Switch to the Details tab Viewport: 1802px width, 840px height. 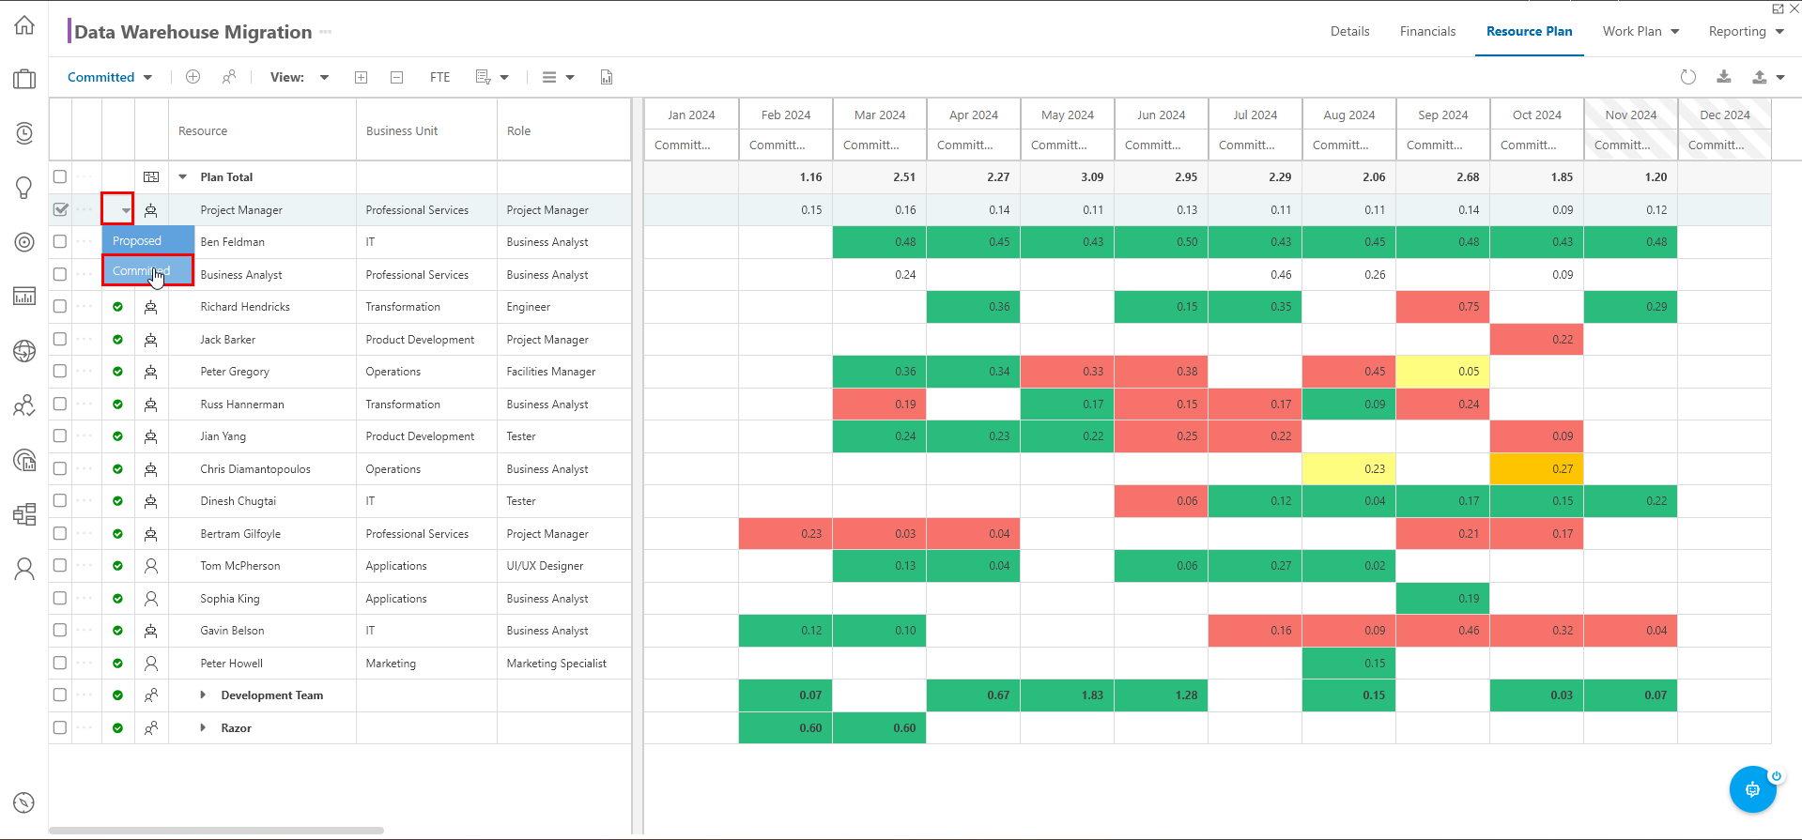1349,31
